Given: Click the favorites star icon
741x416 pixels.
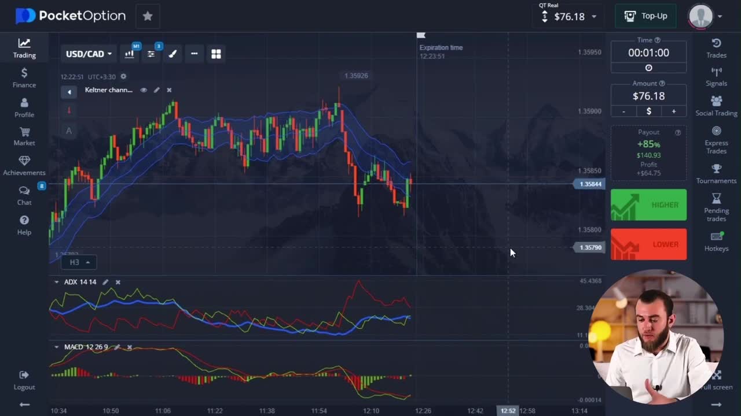Looking at the screenshot, I should [148, 16].
